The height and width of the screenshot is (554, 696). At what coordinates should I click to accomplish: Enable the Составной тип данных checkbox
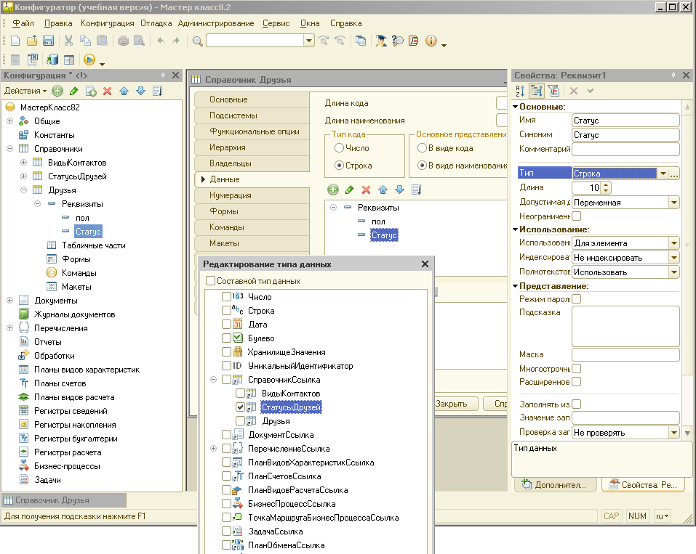(211, 281)
